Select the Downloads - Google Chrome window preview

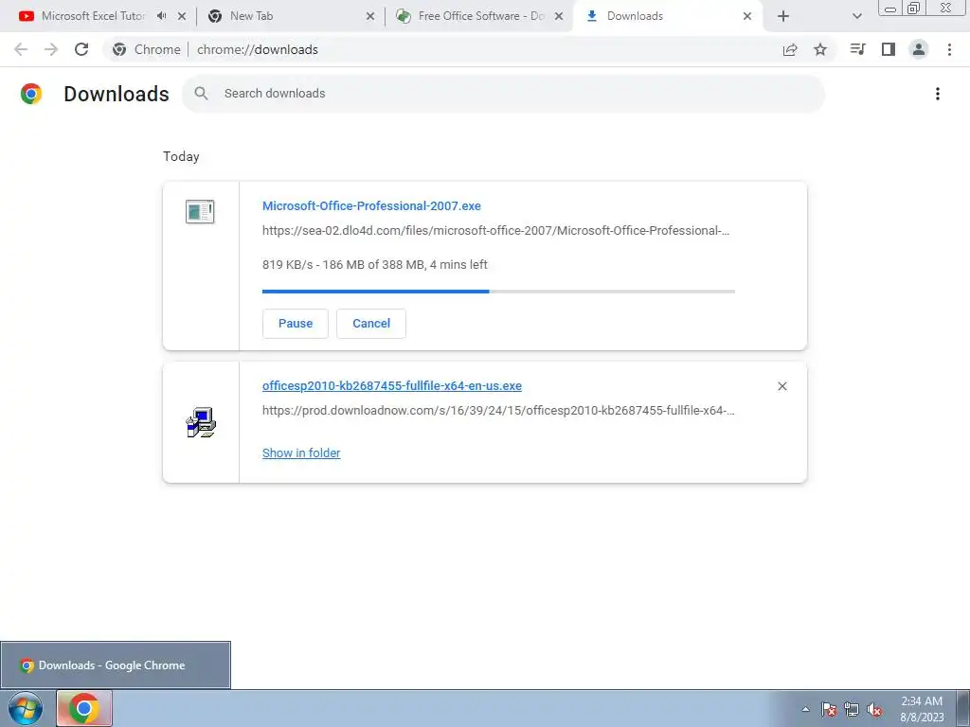115,665
